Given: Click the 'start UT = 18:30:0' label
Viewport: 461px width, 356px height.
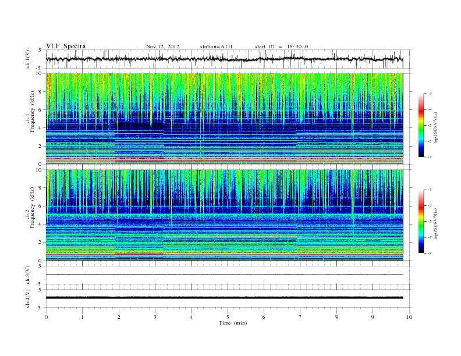Looking at the screenshot, I should point(281,47).
